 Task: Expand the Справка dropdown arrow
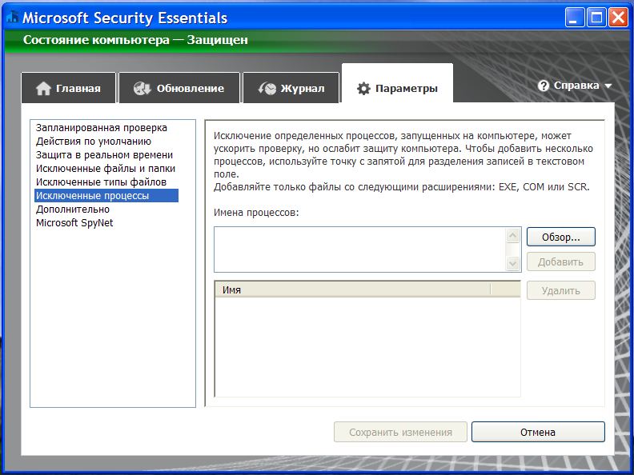608,86
